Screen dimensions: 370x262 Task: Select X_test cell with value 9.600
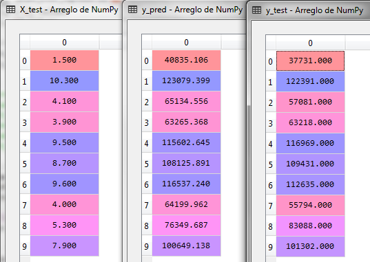(x=64, y=184)
